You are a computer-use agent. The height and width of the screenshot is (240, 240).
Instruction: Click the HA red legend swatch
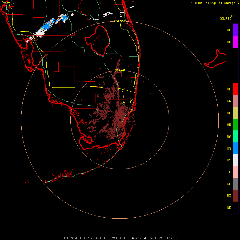(235, 89)
